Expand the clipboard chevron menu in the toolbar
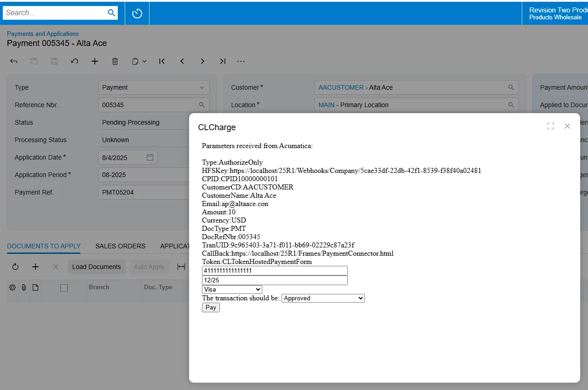 click(x=145, y=61)
